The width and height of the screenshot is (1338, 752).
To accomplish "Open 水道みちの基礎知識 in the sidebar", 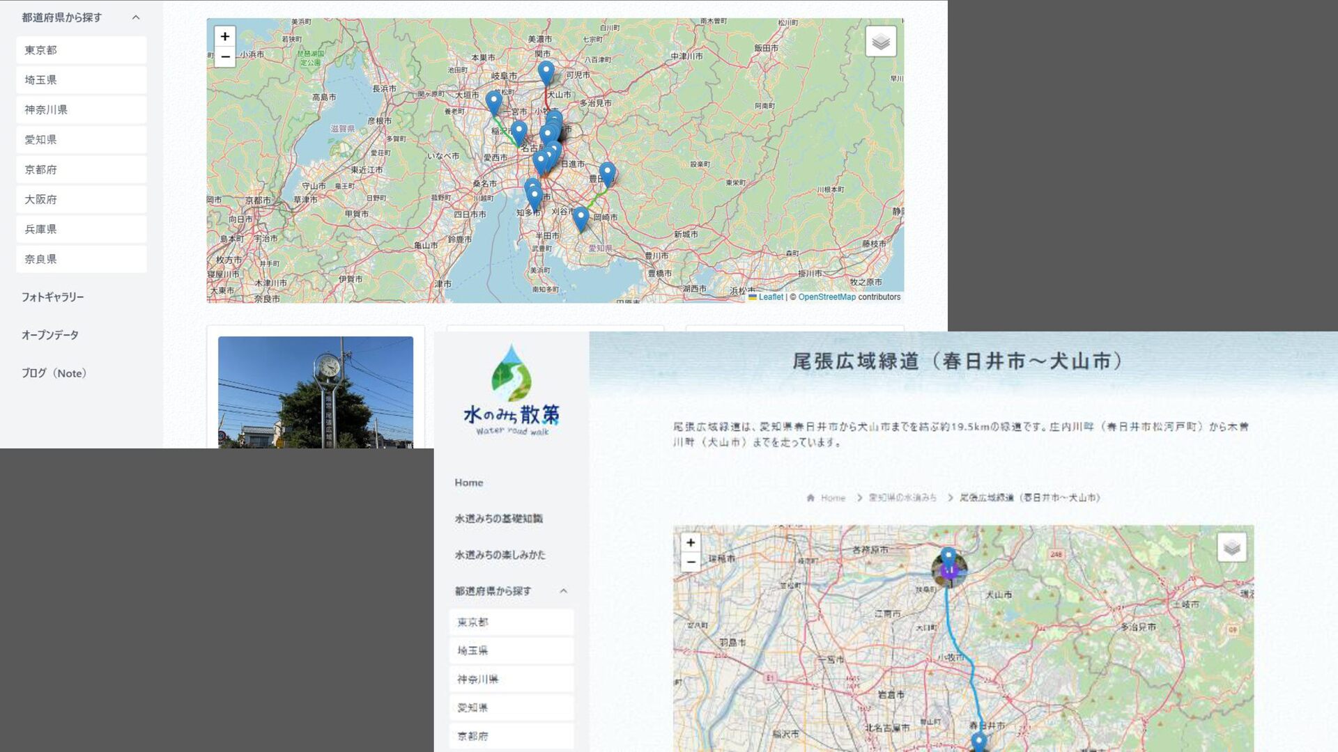I will point(498,519).
